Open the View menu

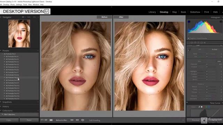tap(30, 5)
